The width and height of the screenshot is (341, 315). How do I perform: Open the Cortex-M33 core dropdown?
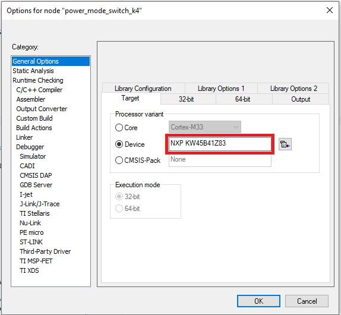pos(204,127)
